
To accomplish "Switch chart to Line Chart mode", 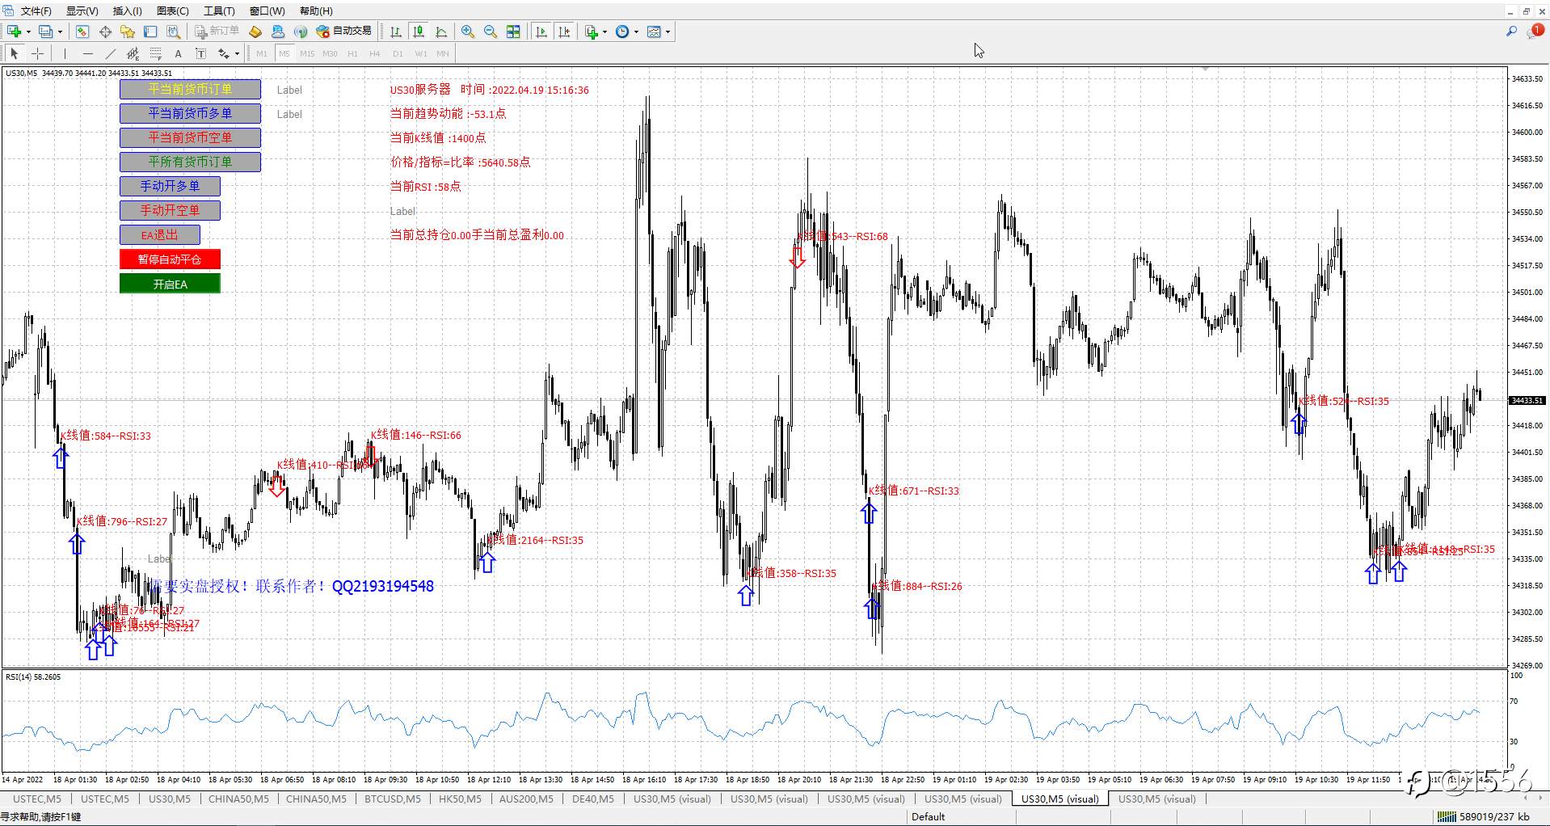I will [441, 32].
